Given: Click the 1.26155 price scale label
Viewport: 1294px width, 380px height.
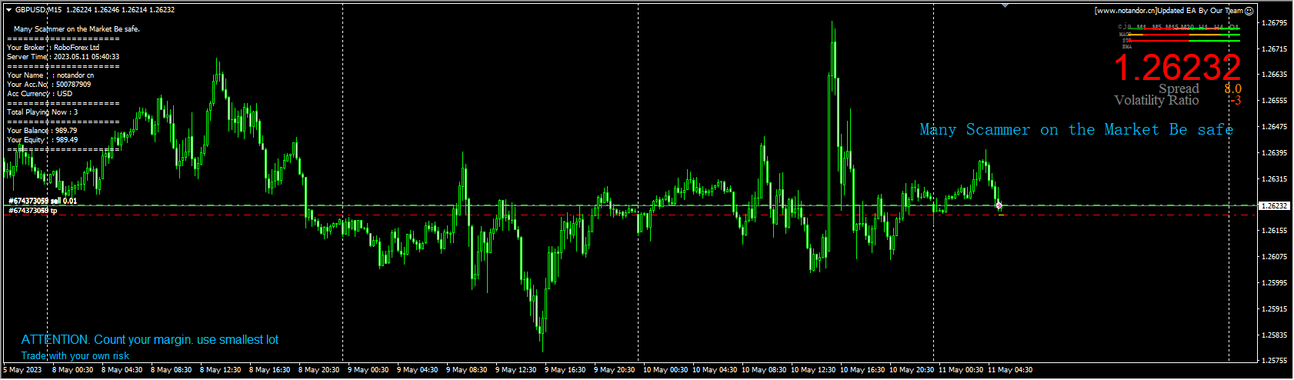Looking at the screenshot, I should 1275,231.
